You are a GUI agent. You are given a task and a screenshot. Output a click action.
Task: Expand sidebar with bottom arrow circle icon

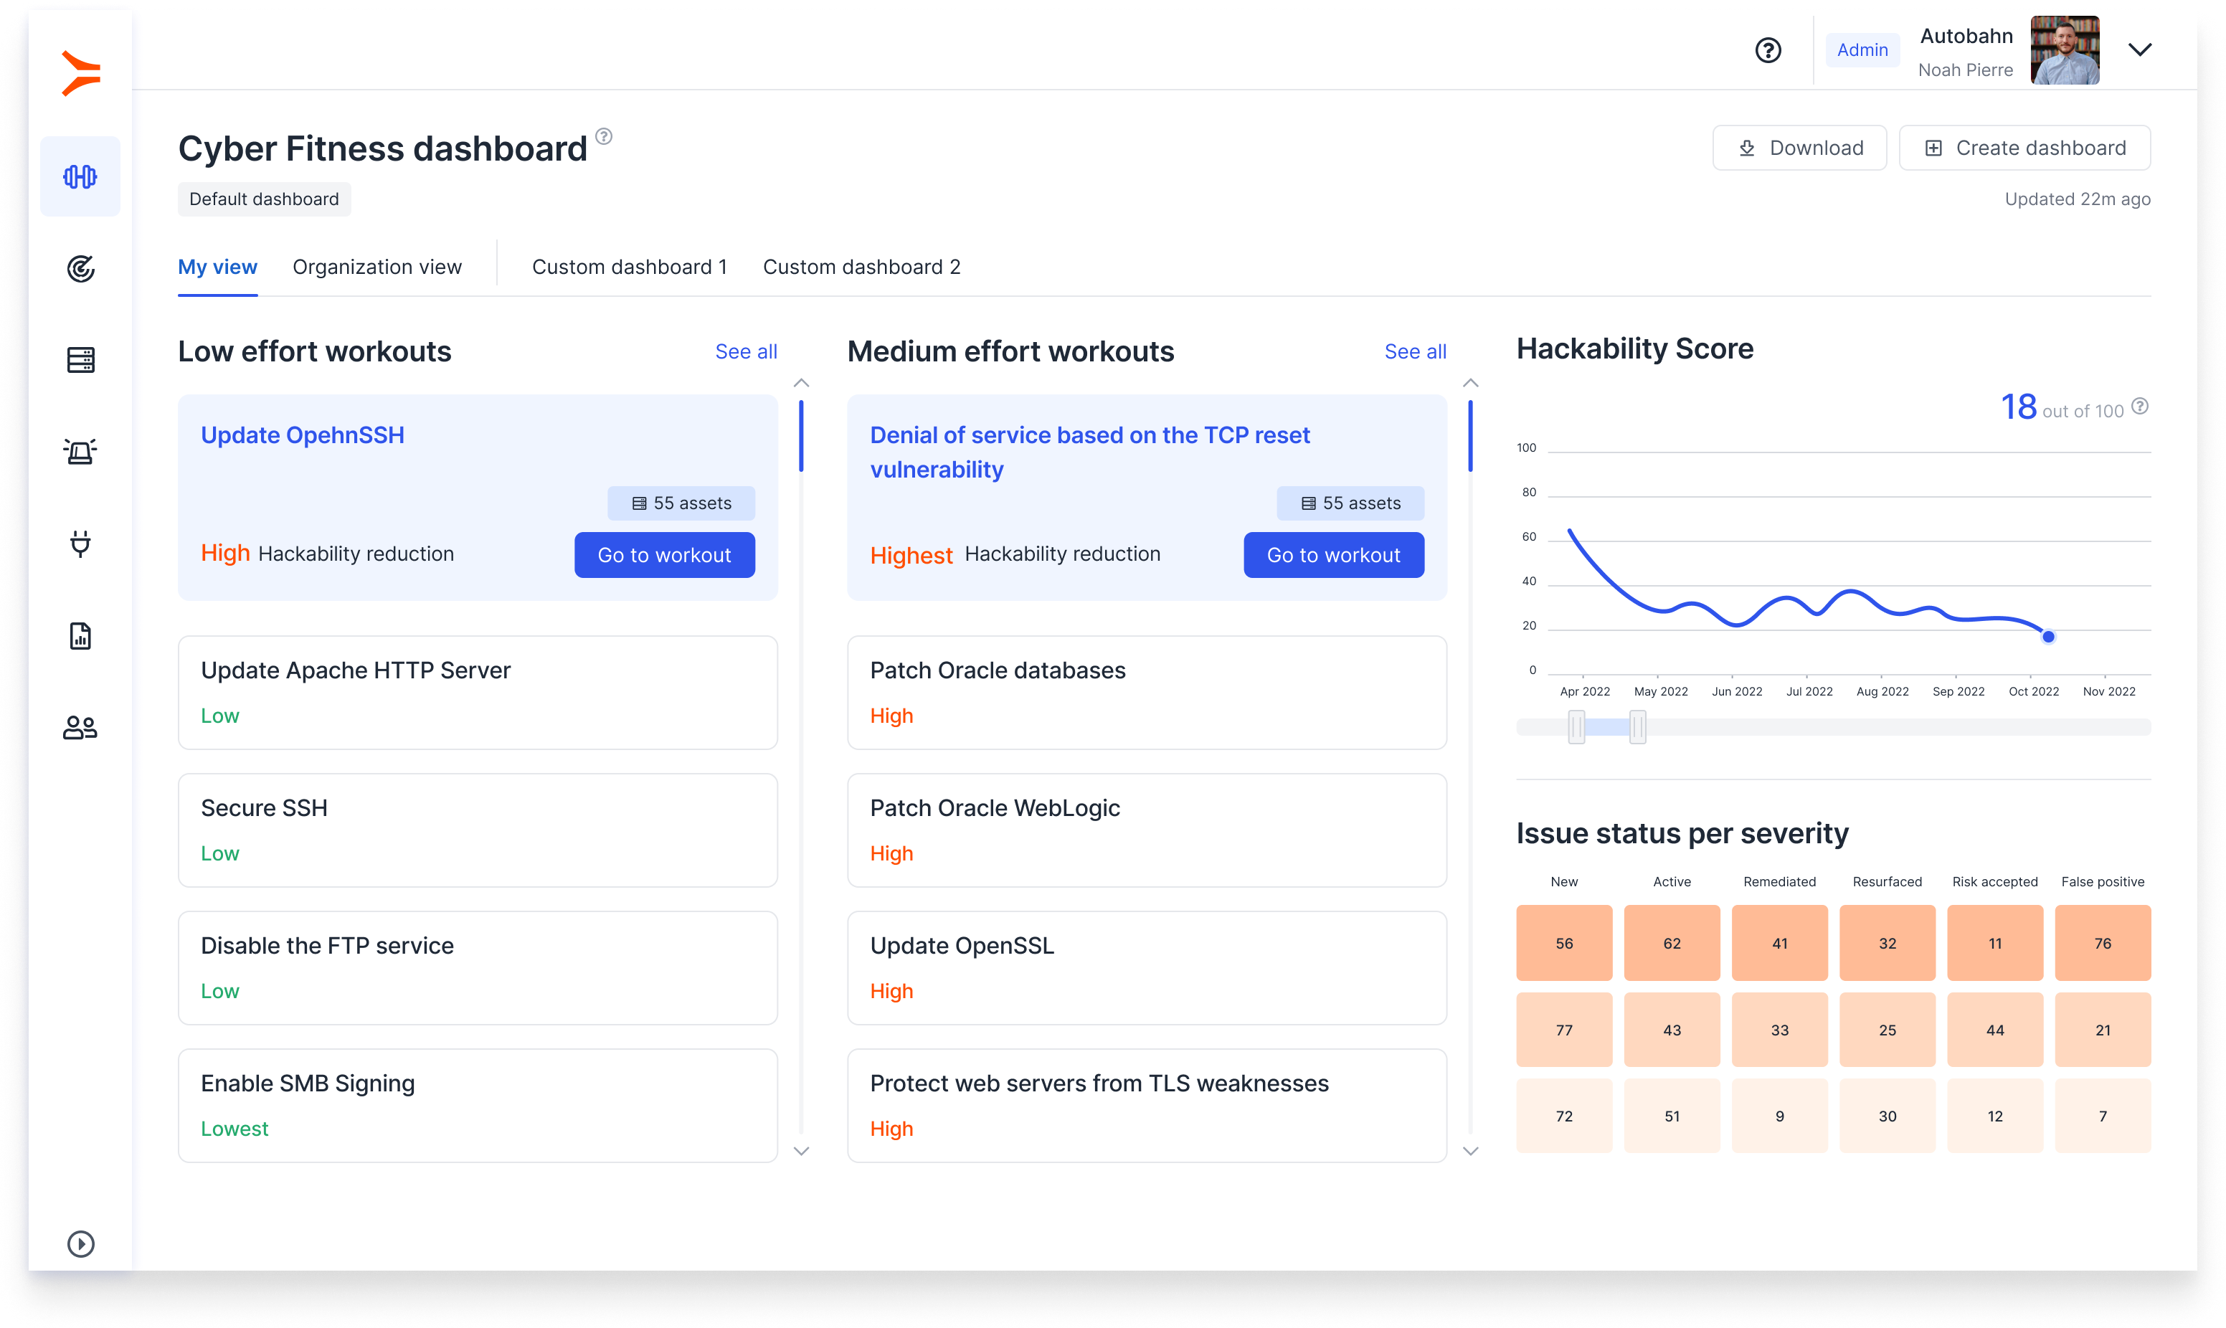[x=80, y=1243]
